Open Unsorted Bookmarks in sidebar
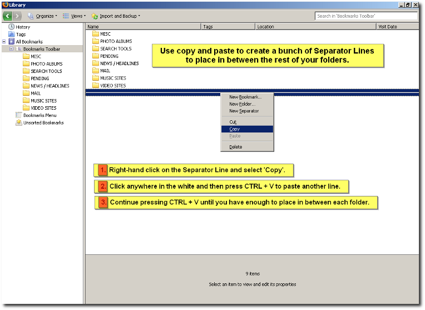Viewport: 425px width, 310px height. (19, 122)
